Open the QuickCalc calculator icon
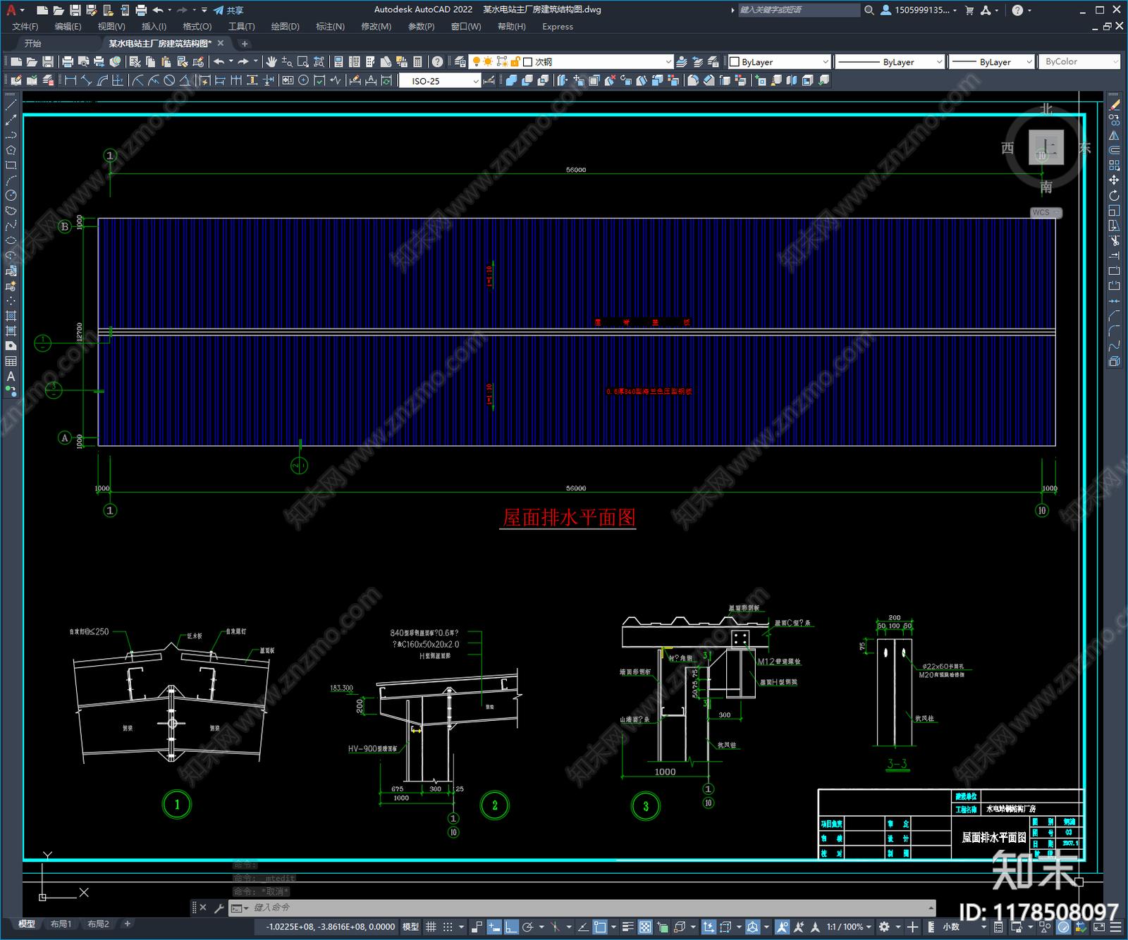 (x=417, y=62)
